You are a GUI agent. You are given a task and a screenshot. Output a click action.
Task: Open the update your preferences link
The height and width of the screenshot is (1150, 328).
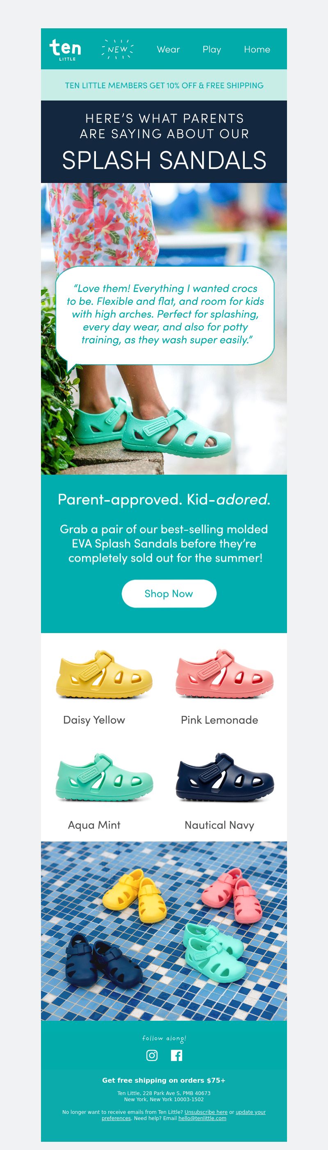183,1115
